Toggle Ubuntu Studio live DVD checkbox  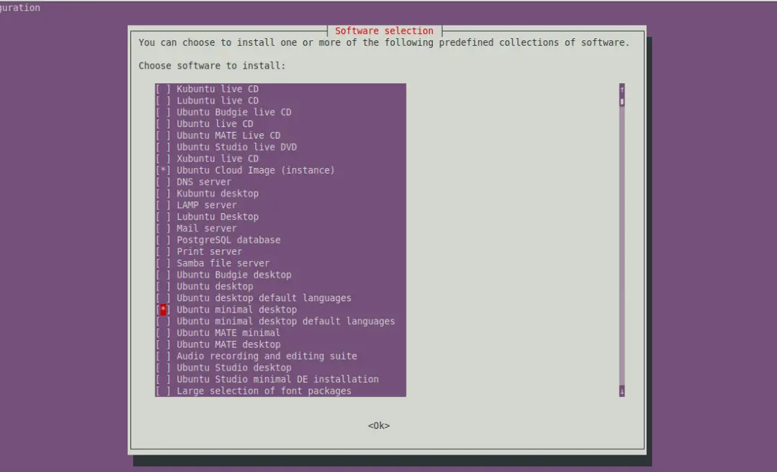coord(163,147)
